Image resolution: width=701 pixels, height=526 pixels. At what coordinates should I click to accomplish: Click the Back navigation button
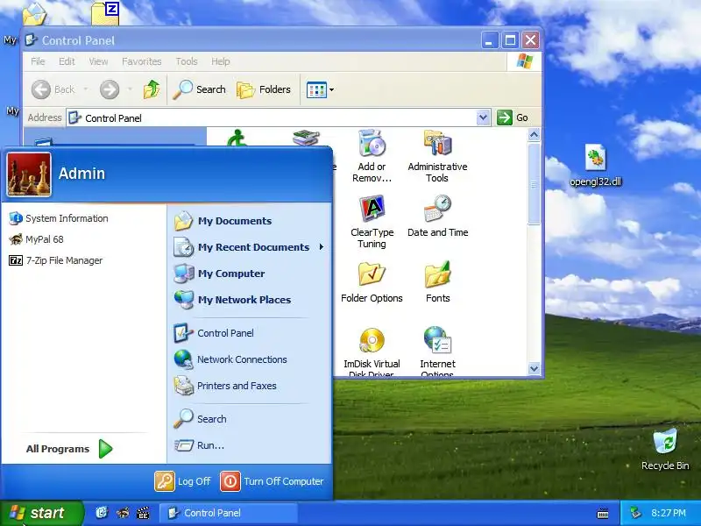[53, 89]
